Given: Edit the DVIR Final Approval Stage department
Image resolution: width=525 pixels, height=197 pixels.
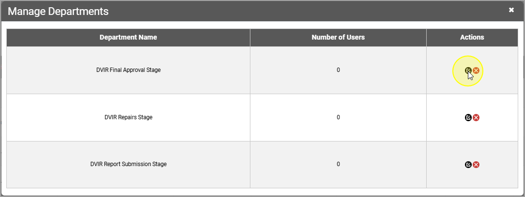Looking at the screenshot, I should [468, 70].
